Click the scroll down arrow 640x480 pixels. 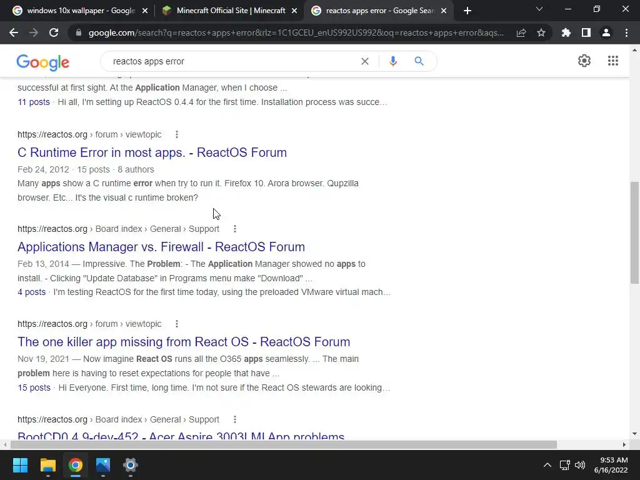pos(635,434)
